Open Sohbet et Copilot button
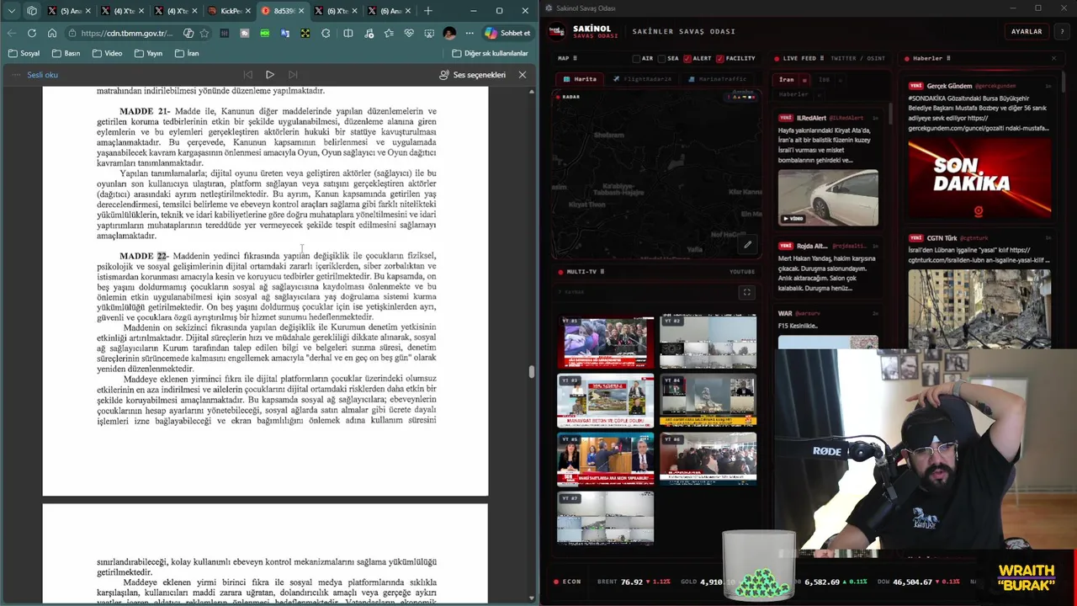Image resolution: width=1077 pixels, height=606 pixels. [508, 33]
